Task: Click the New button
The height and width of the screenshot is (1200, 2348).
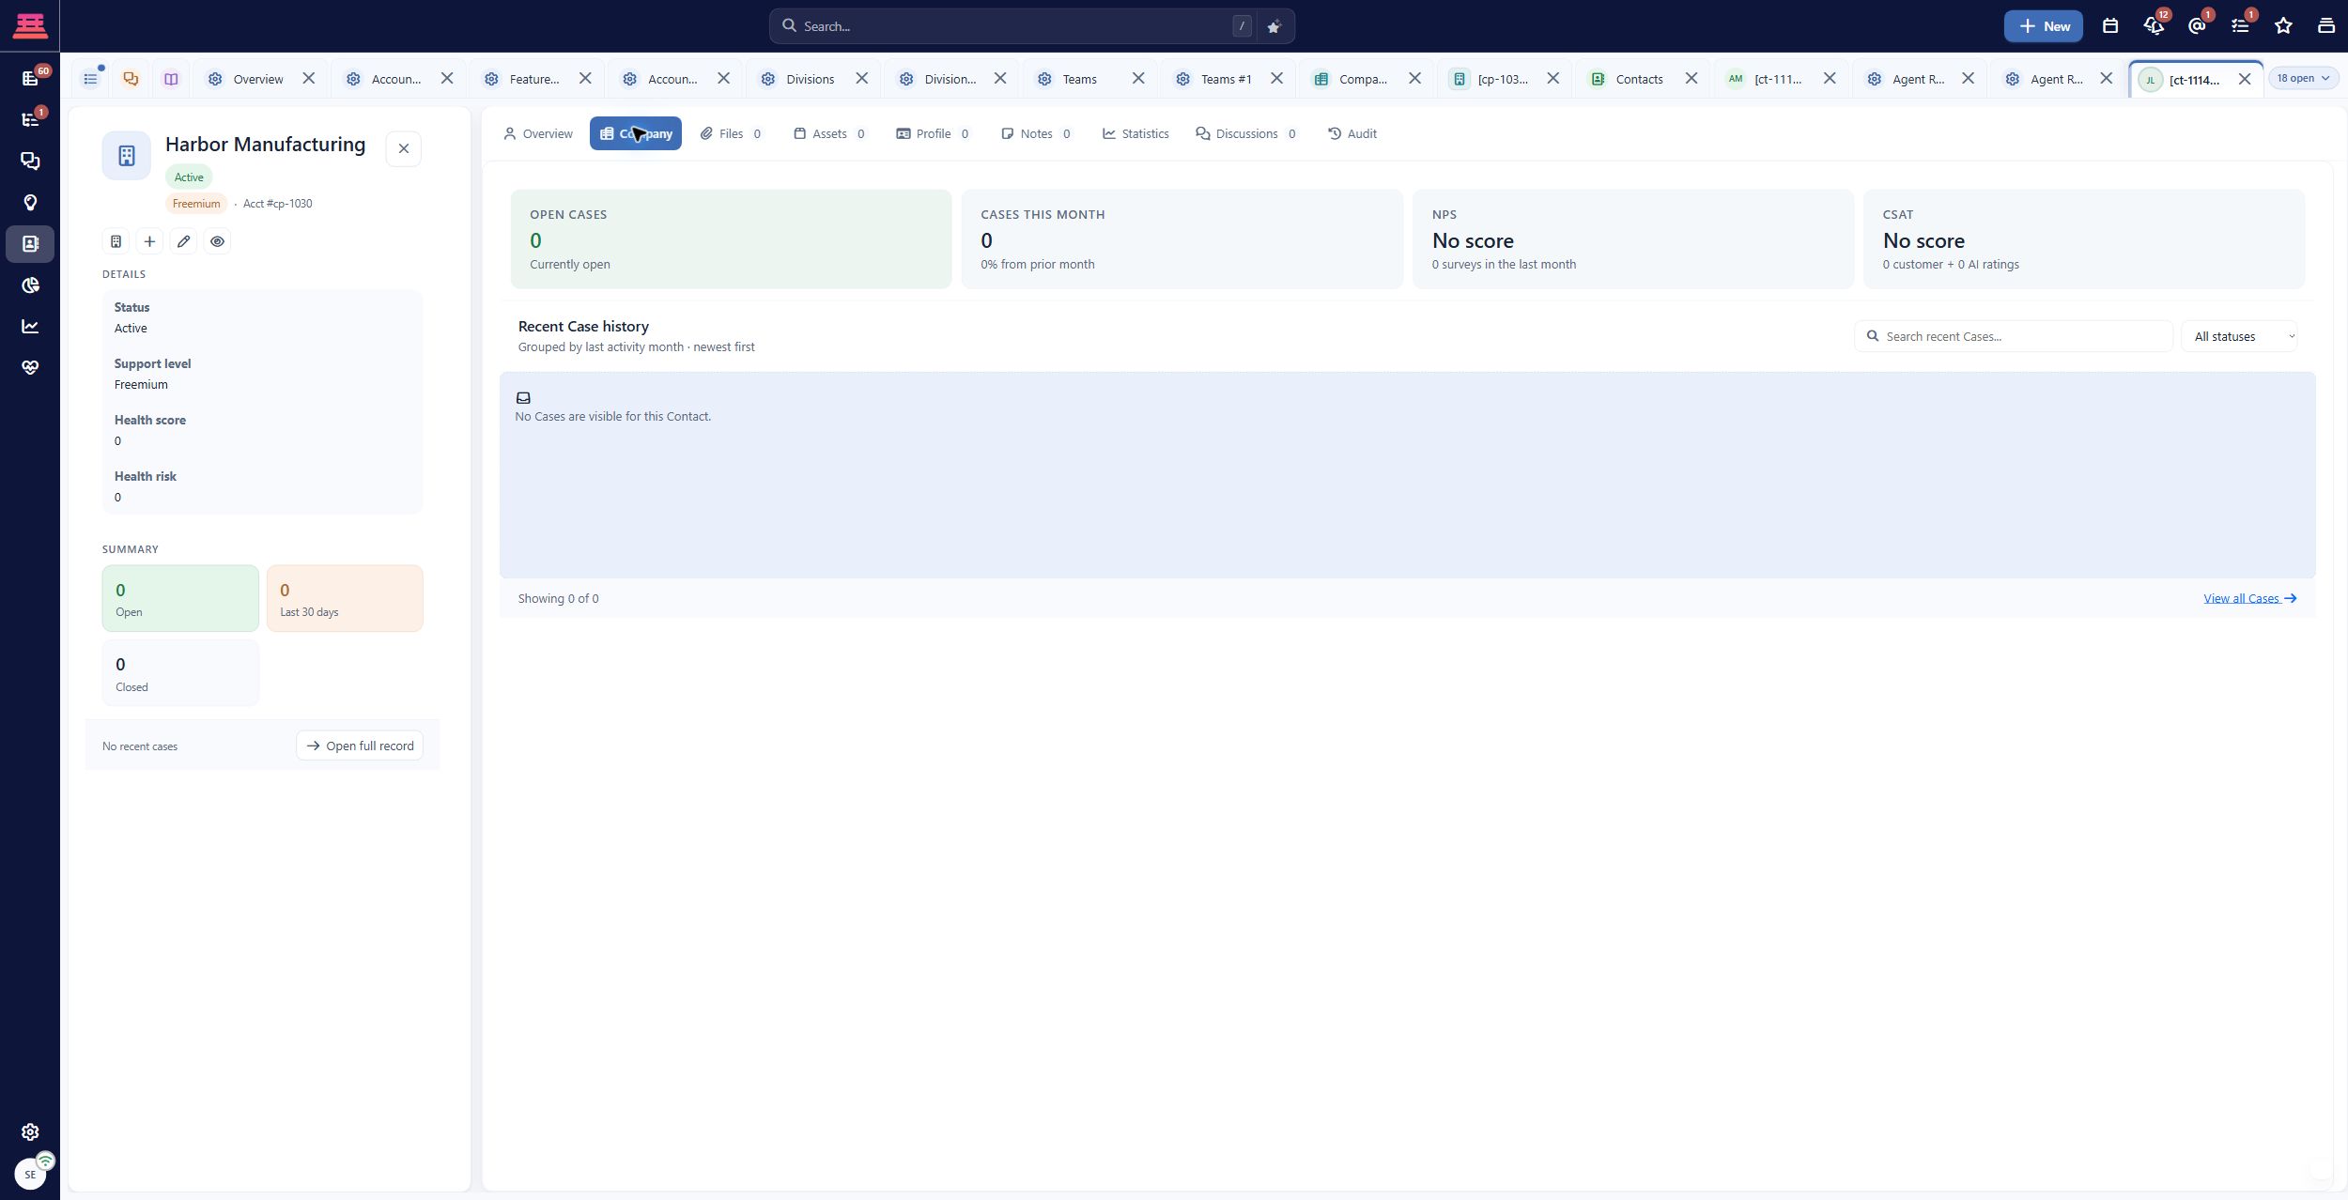Action: point(2043,26)
